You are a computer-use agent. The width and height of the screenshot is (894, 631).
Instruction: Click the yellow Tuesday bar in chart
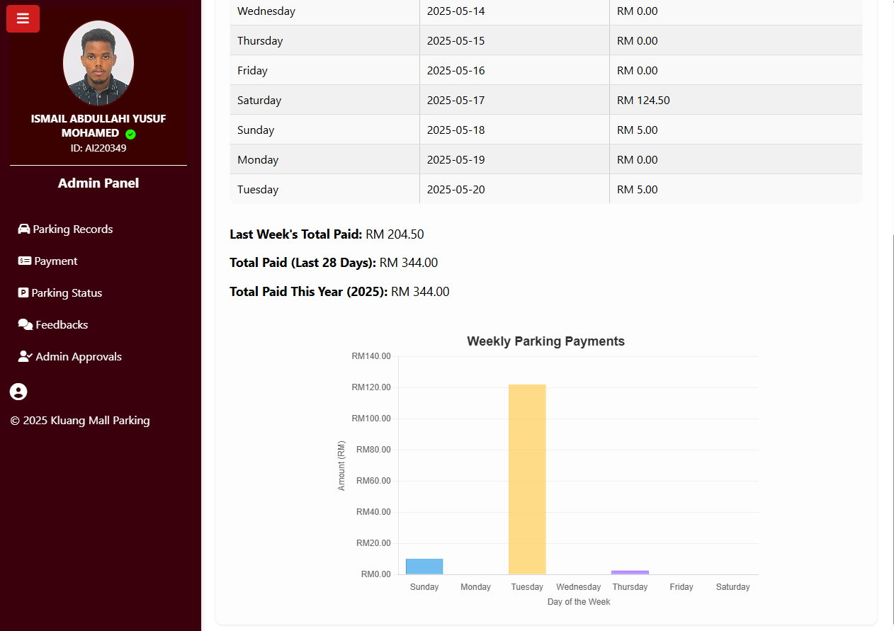click(527, 479)
